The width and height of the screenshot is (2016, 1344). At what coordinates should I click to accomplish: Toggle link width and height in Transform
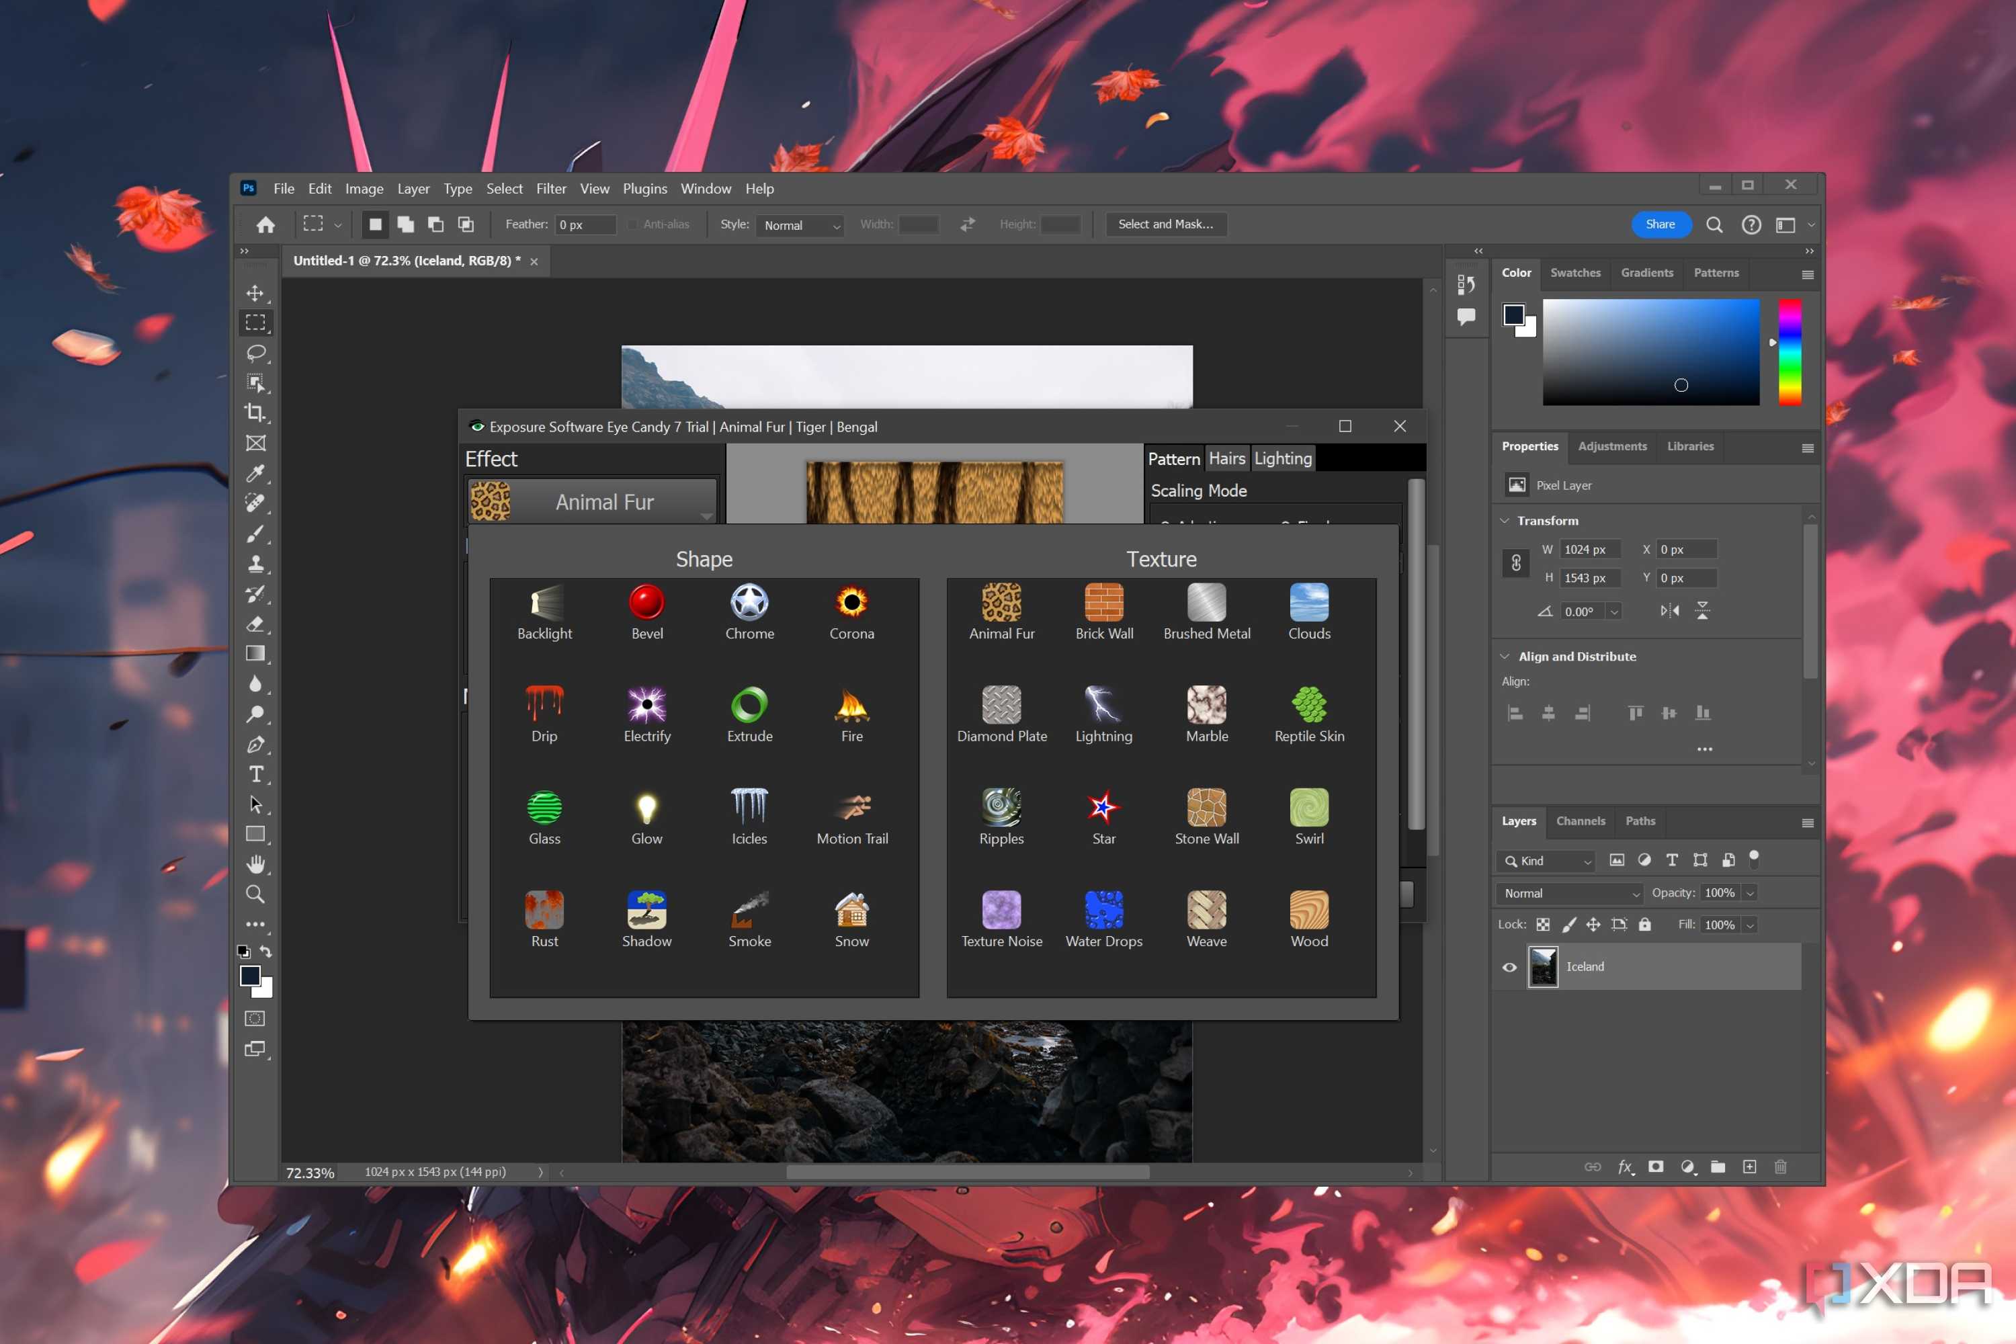[x=1515, y=563]
